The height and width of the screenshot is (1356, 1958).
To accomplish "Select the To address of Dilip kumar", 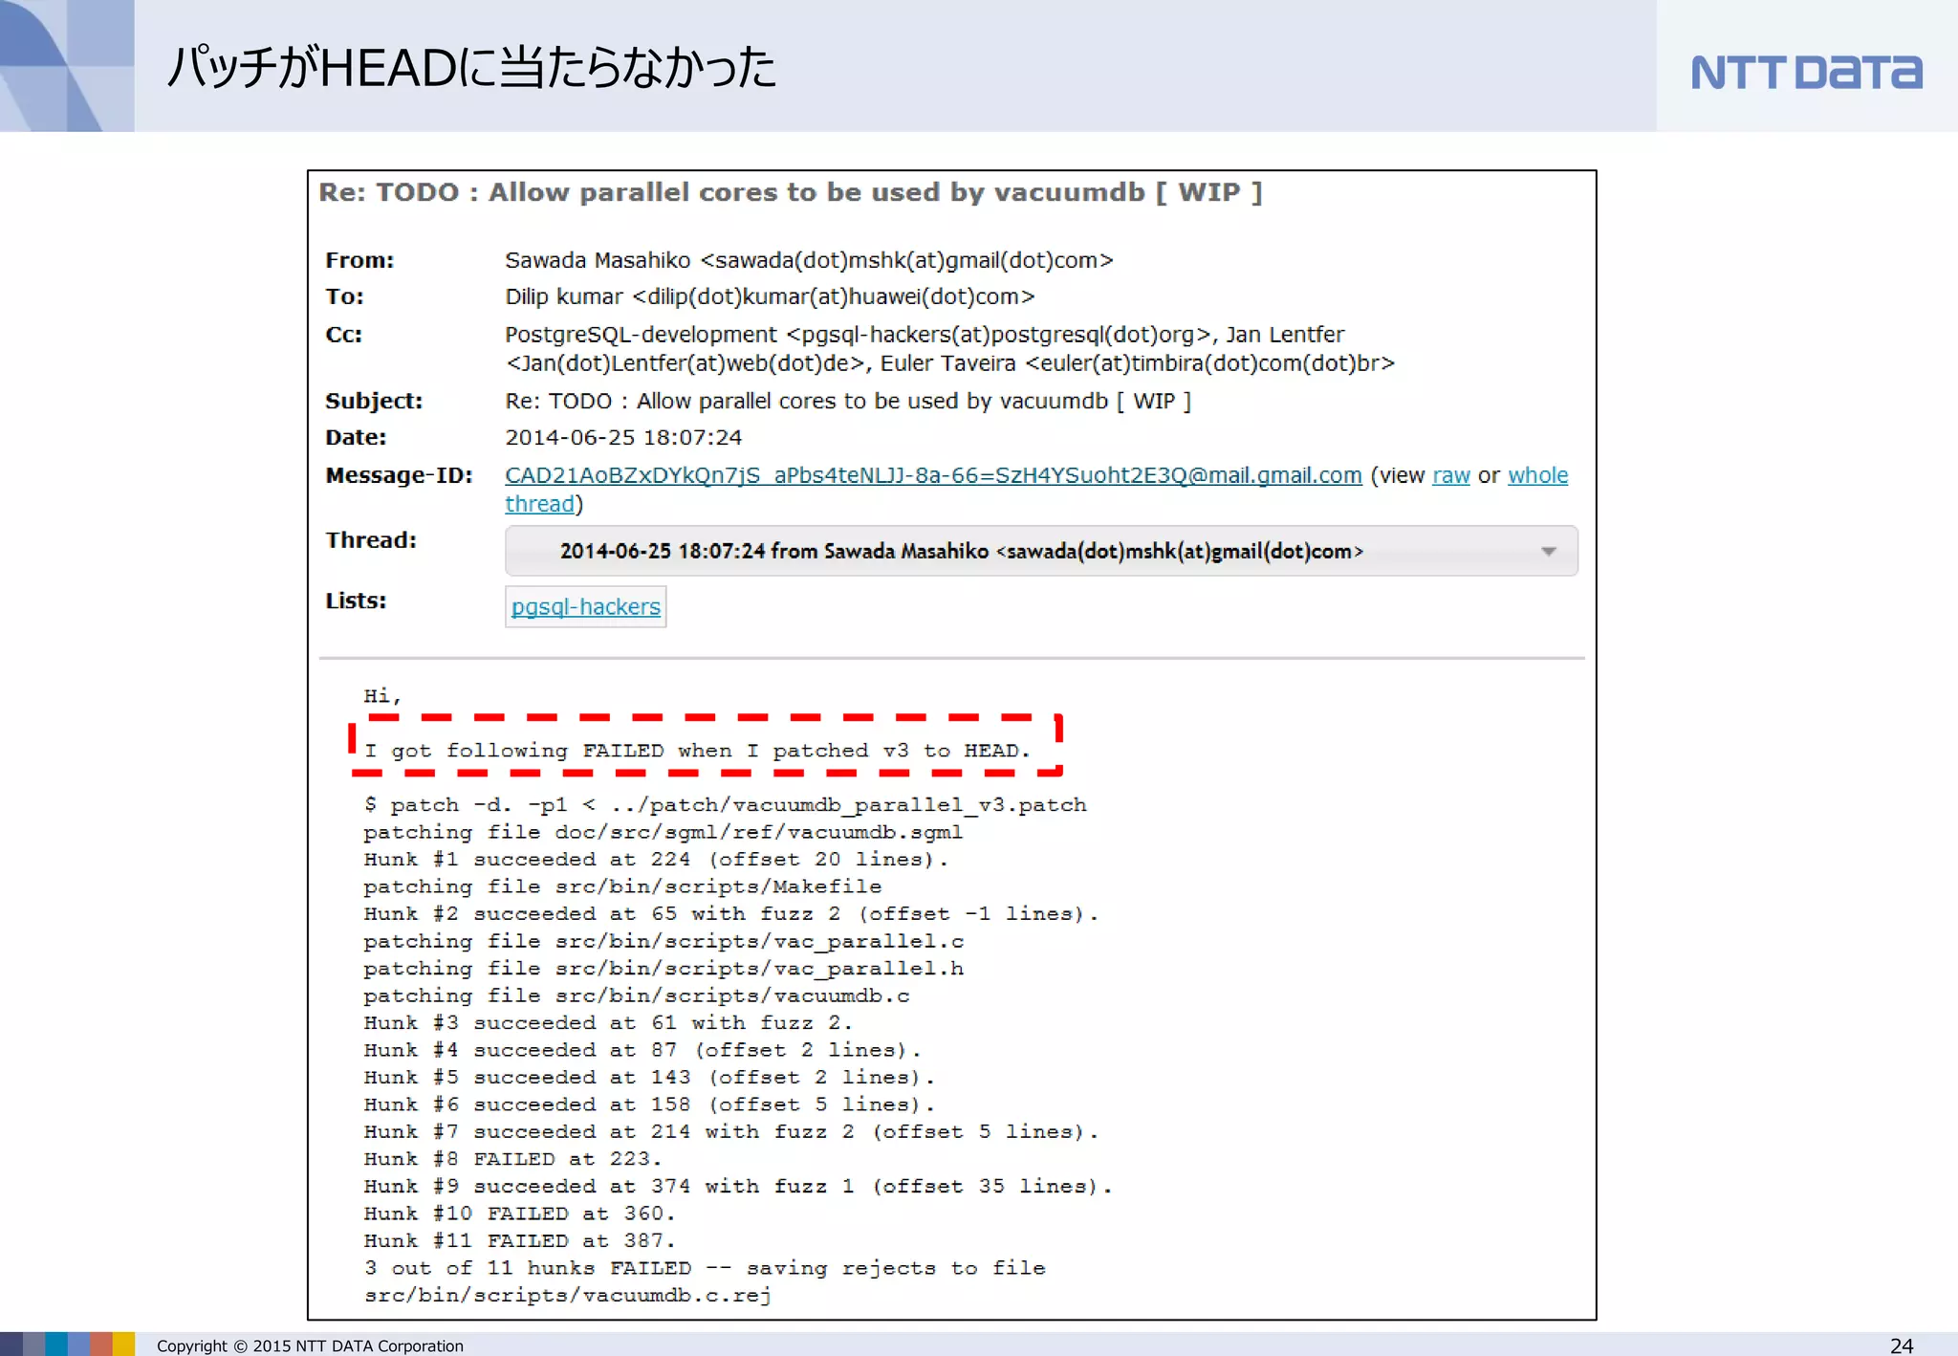I will point(770,296).
